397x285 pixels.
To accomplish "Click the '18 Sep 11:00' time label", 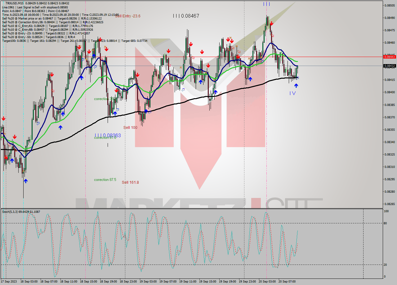I will (69, 282).
